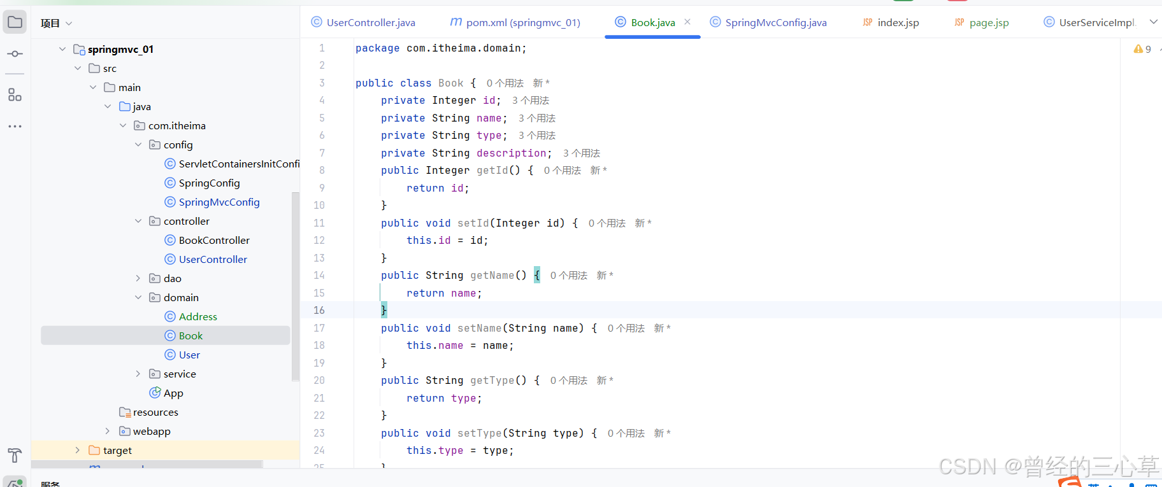Open the Structure tool window icon
This screenshot has width=1162, height=487.
point(15,95)
